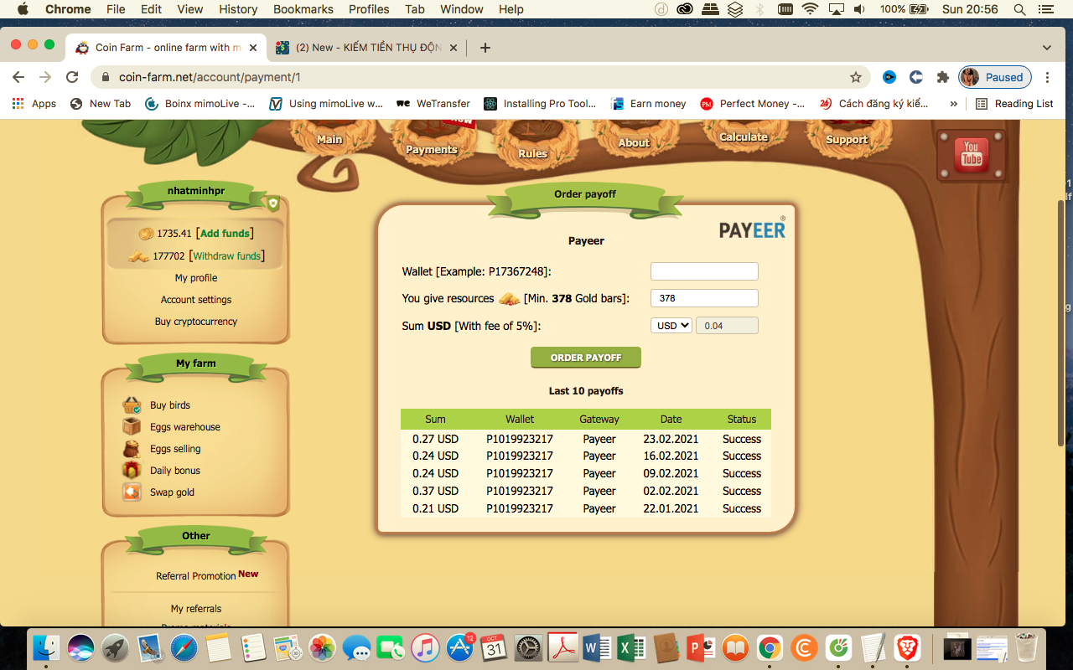
Task: Expand the tab search chevron
Action: [1047, 48]
